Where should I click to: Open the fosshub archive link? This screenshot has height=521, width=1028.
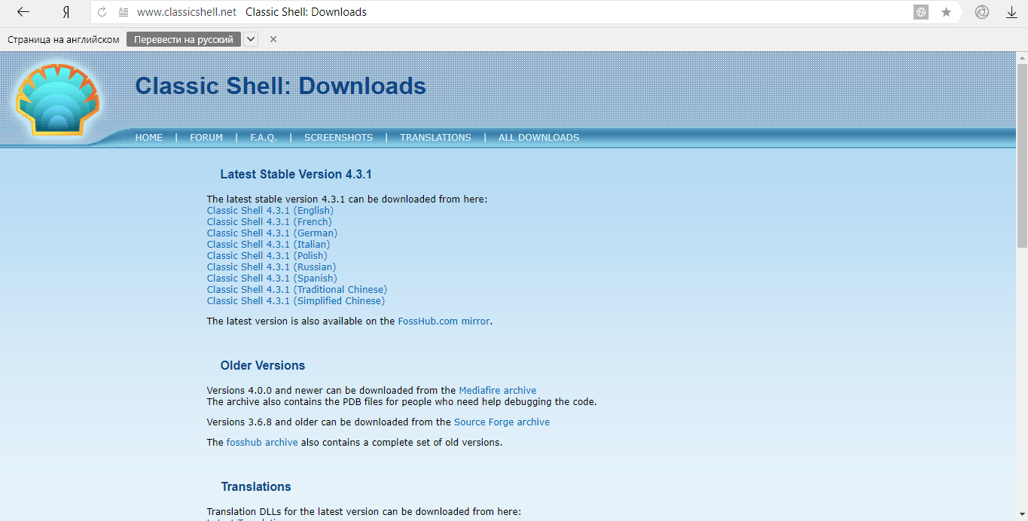coord(262,443)
